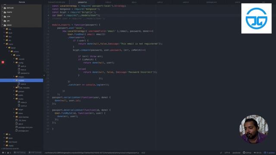The image size is (276, 155).
Task: Click the updates indicator in status bar
Action: (269, 153)
